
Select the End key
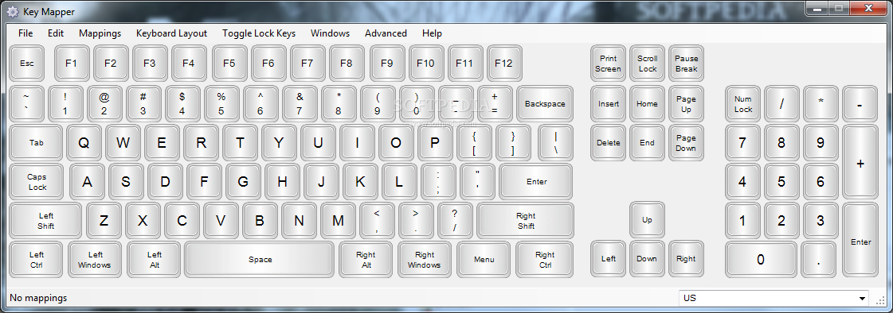coord(647,142)
